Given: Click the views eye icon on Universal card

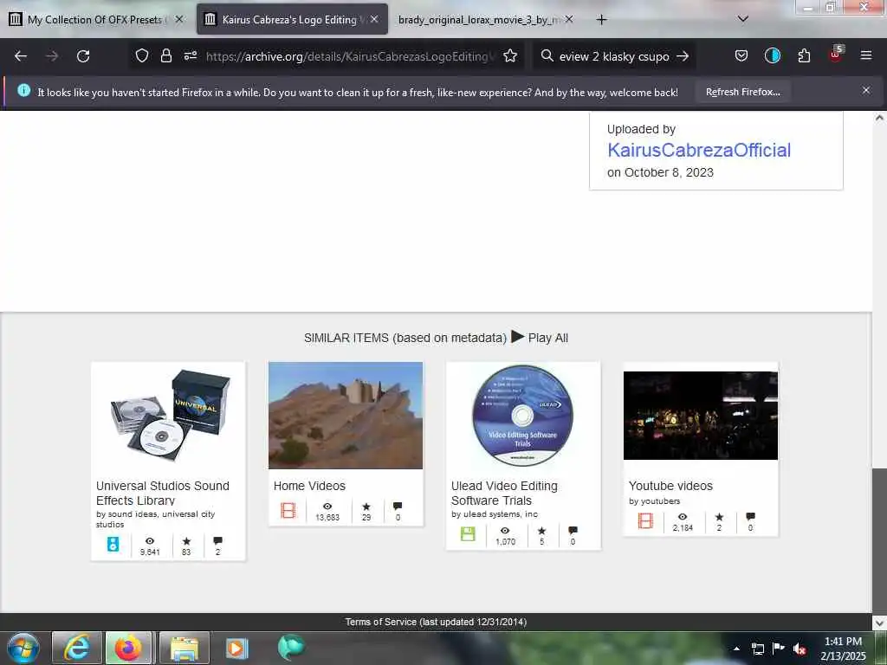Looking at the screenshot, I should pyautogui.click(x=150, y=541).
